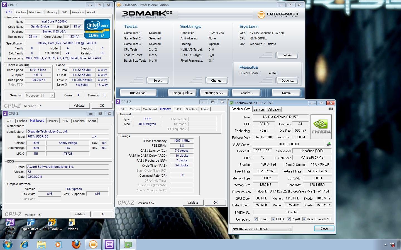Open Windows Media Player from the taskbar
The height and width of the screenshot is (250, 401).
58,244
